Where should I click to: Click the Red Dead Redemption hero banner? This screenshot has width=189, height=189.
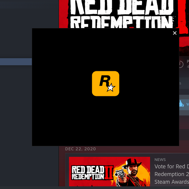pyautogui.click(x=124, y=14)
